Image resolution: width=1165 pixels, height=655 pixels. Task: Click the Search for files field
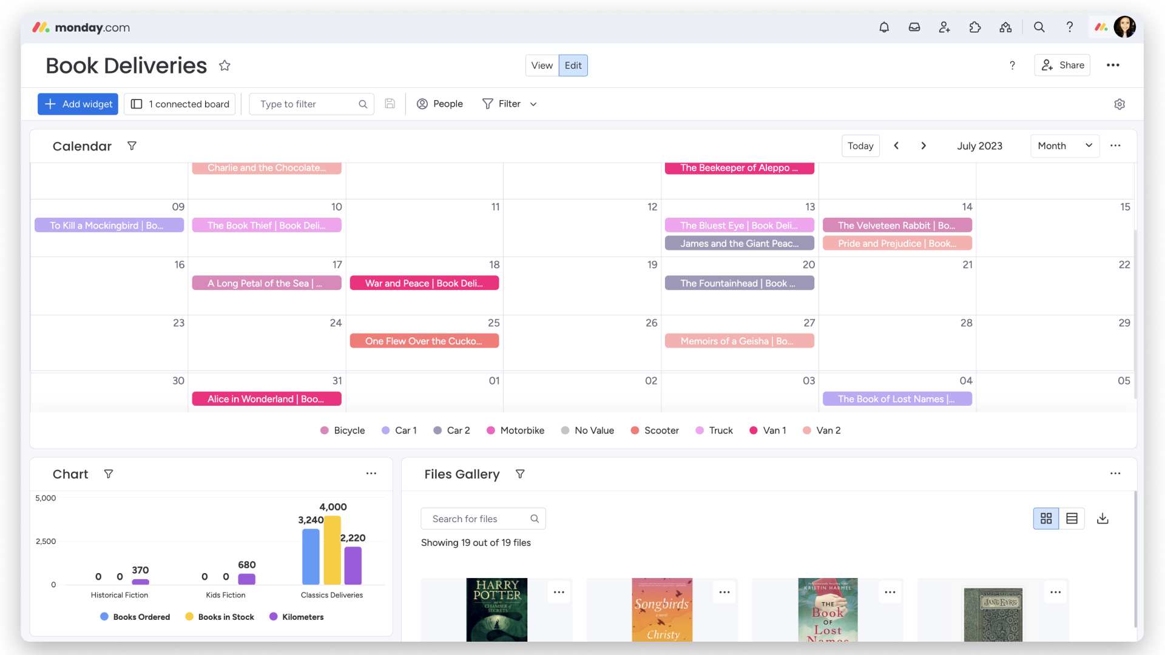(476, 519)
